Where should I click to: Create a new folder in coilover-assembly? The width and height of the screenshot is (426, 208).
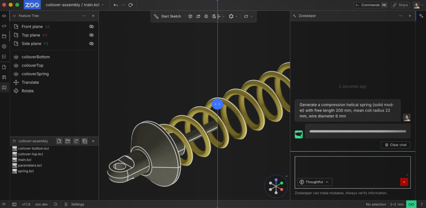coord(68,141)
